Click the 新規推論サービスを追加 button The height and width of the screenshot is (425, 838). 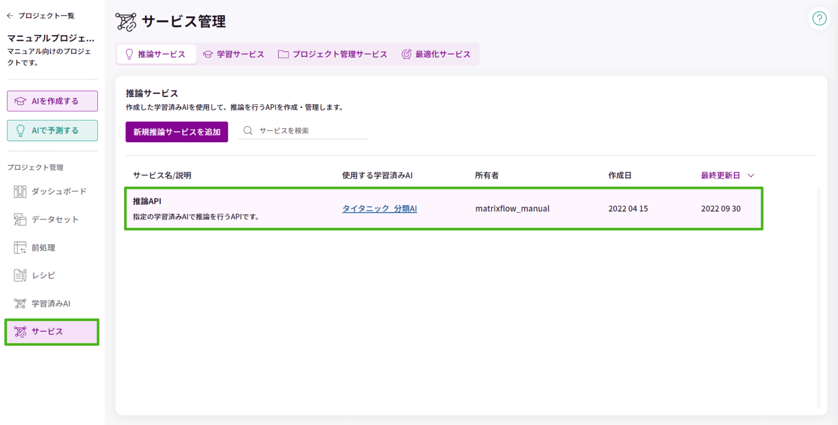point(176,131)
